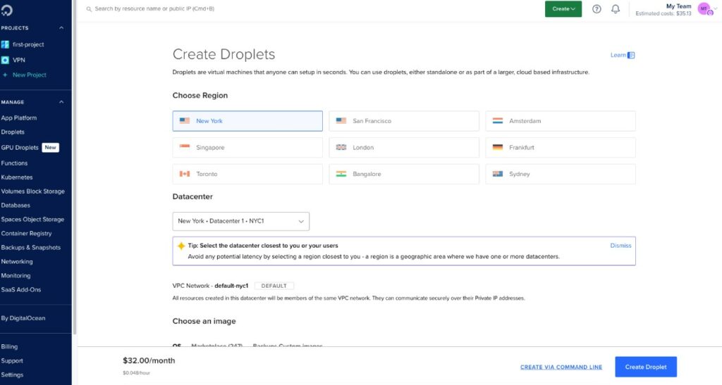Click the Netherlands flag for Amsterdam
Image resolution: width=722 pixels, height=385 pixels.
tap(498, 121)
